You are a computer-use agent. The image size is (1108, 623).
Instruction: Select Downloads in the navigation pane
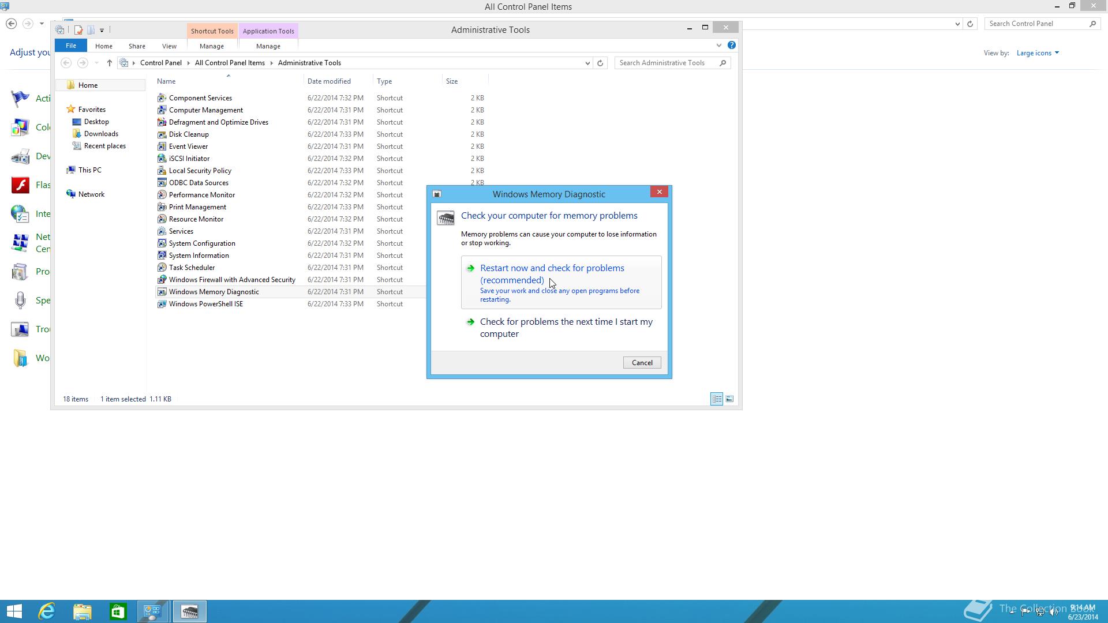(x=101, y=134)
